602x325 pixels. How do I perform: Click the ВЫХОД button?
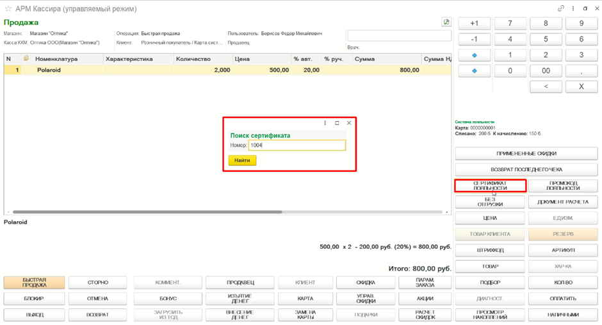(34, 315)
